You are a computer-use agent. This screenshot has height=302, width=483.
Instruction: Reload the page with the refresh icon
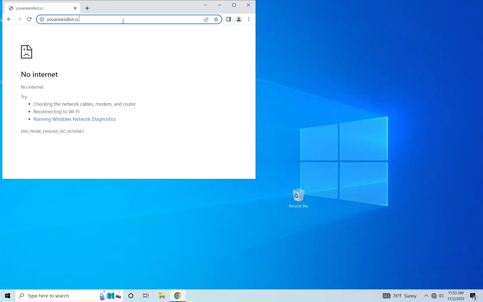(x=29, y=19)
